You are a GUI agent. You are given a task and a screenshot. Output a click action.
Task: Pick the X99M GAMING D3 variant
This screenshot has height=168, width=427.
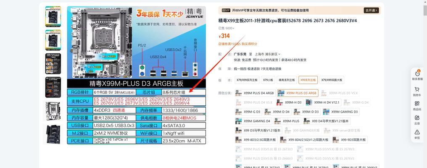pos(341,112)
